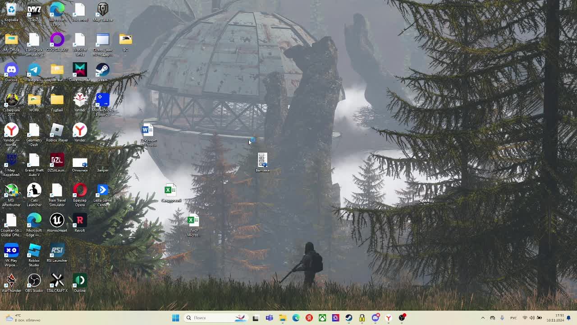Expand the hidden system tray icons

coord(483,318)
